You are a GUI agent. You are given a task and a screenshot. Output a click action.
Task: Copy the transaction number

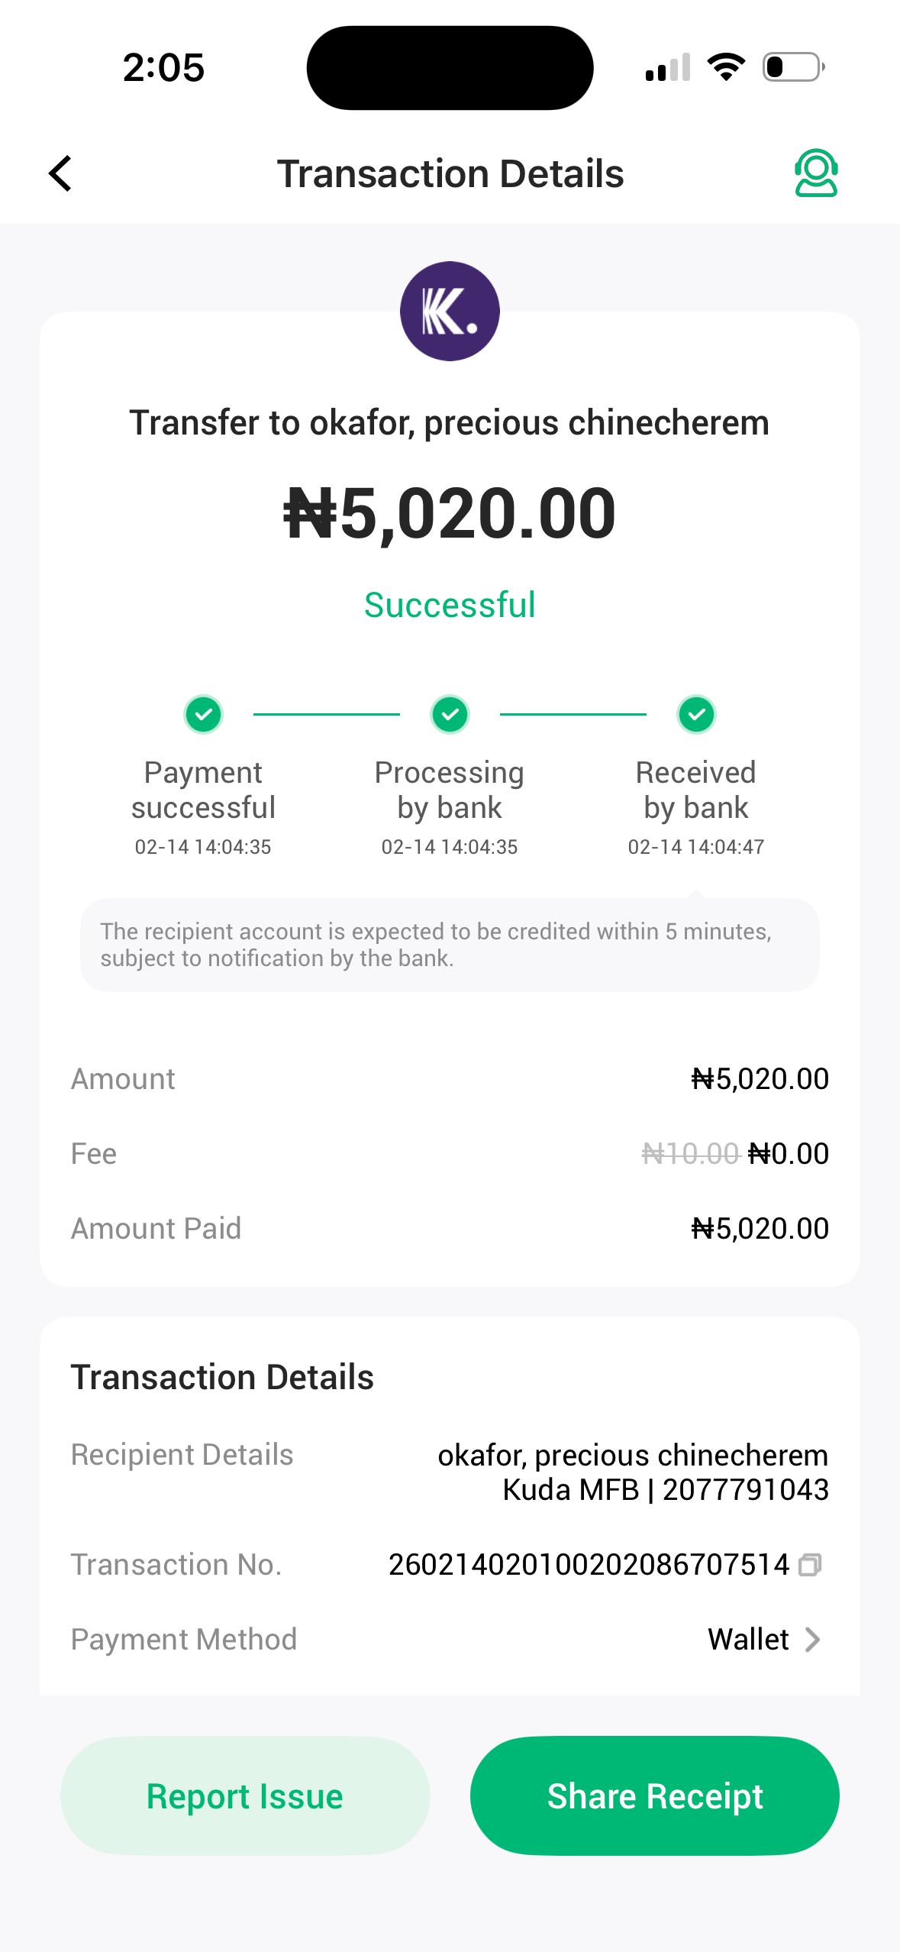809,1565
